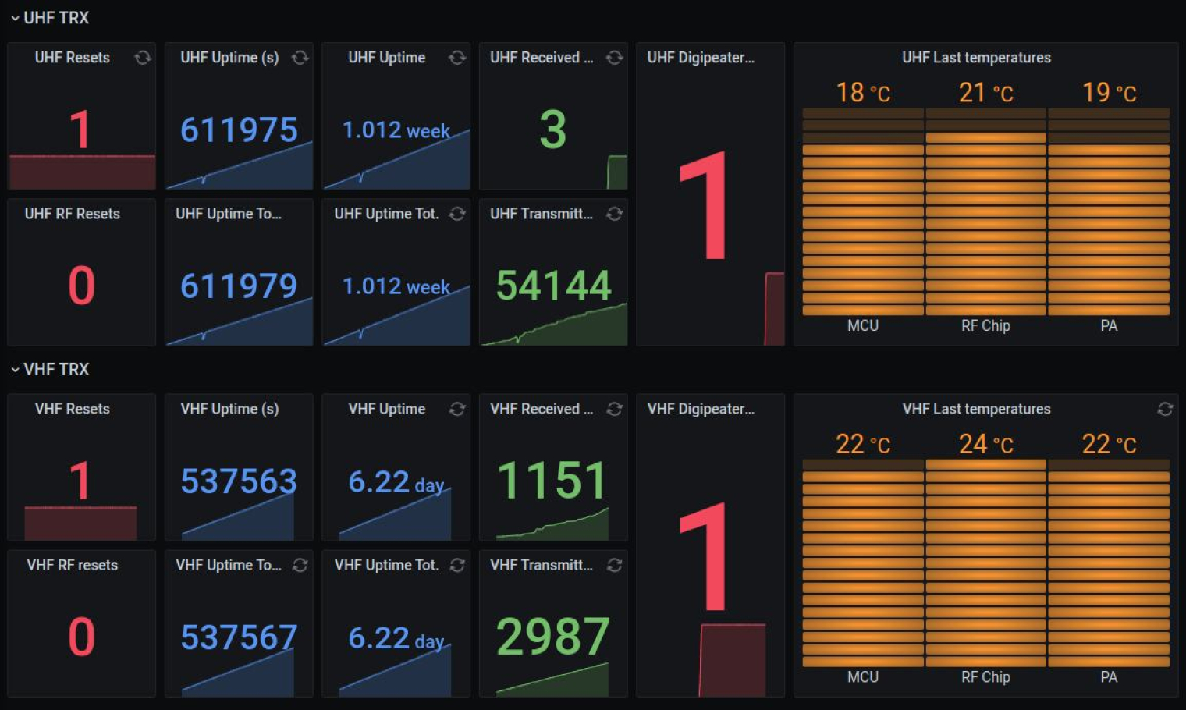Click refresh icon on UHF Received panel
This screenshot has height=710, width=1186.
pos(614,58)
